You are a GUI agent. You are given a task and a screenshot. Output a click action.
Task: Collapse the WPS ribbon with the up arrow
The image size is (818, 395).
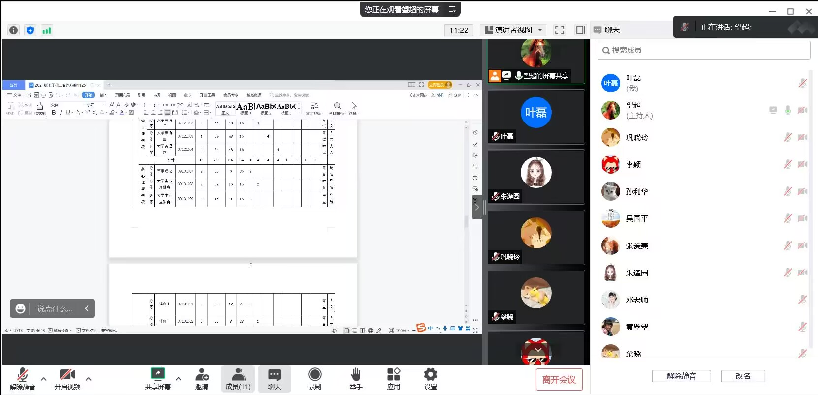(x=476, y=95)
